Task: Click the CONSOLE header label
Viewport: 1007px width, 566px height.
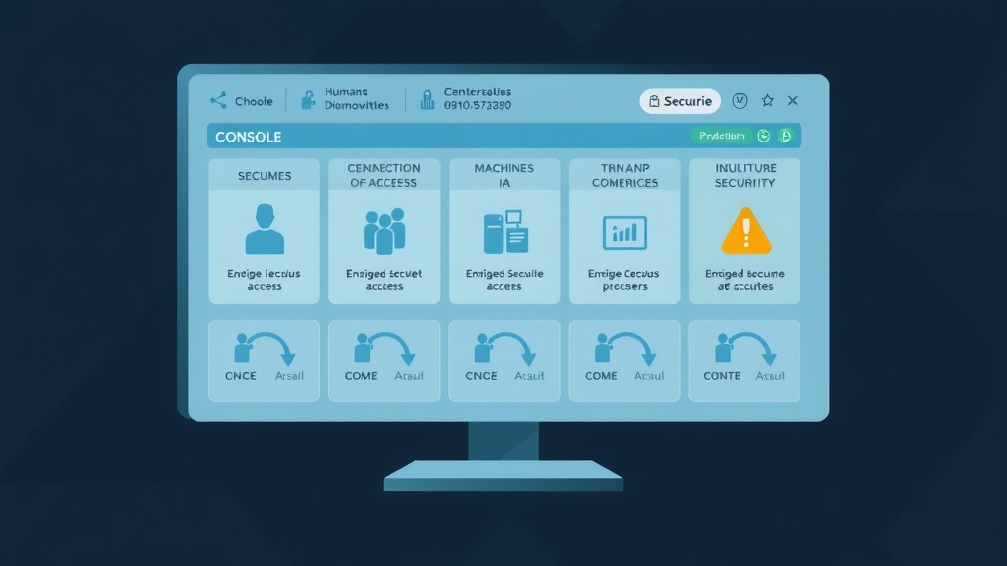Action: point(249,137)
